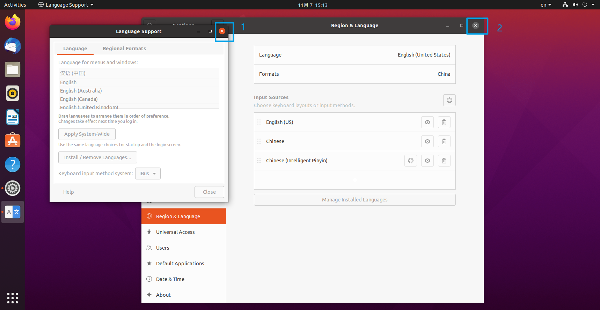Select the English (US) input source row
This screenshot has width=600, height=310.
coord(355,122)
